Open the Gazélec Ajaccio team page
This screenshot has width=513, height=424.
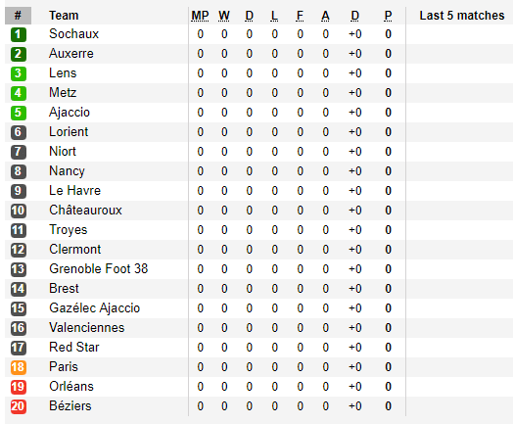click(x=95, y=308)
